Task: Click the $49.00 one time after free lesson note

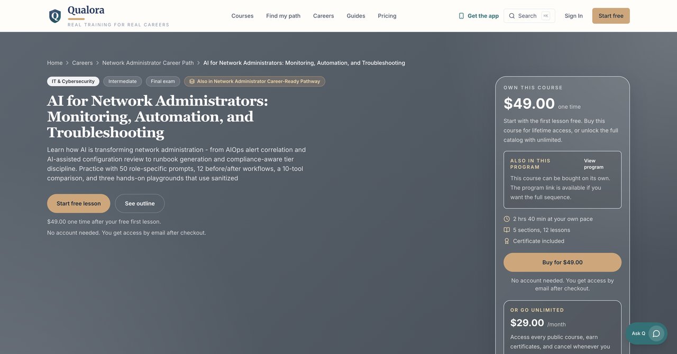Action: click(104, 221)
